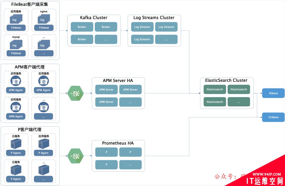Click the "Prometheus HA" title

click(x=118, y=143)
